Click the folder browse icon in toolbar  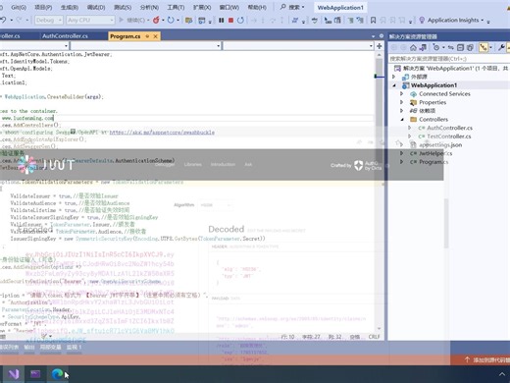click(188, 21)
